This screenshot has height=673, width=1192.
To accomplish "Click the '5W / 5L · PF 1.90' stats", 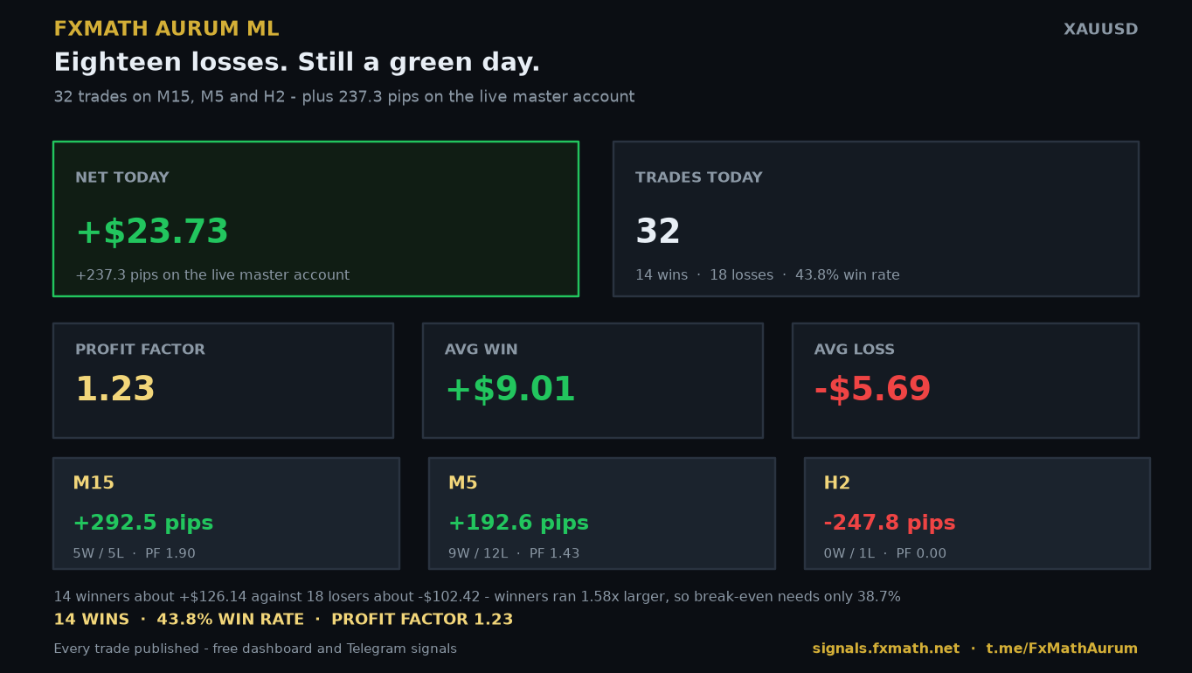I will pos(135,553).
